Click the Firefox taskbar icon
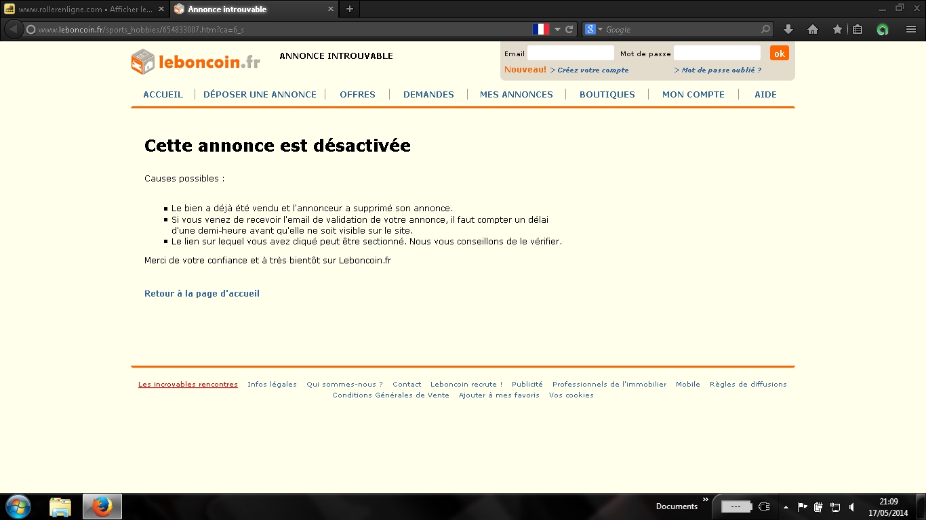 point(102,506)
